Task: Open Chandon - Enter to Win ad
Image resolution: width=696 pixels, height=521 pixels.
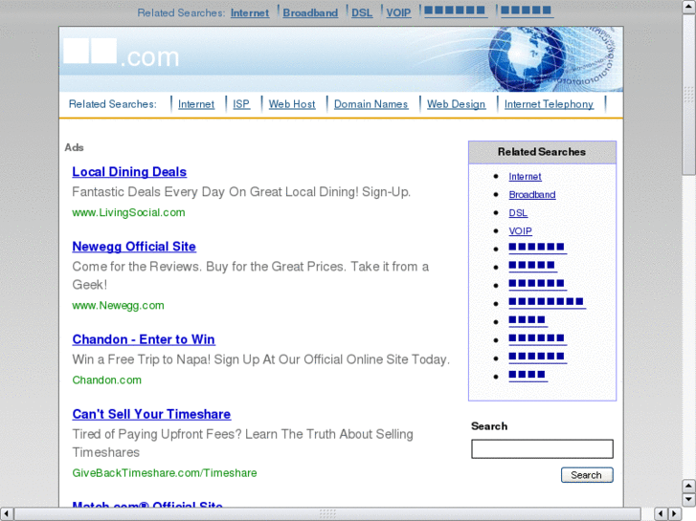Action: tap(144, 339)
